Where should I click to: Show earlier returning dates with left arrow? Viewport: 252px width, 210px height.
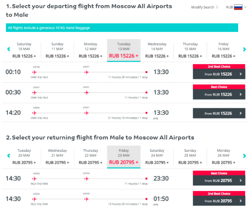pos(9,156)
